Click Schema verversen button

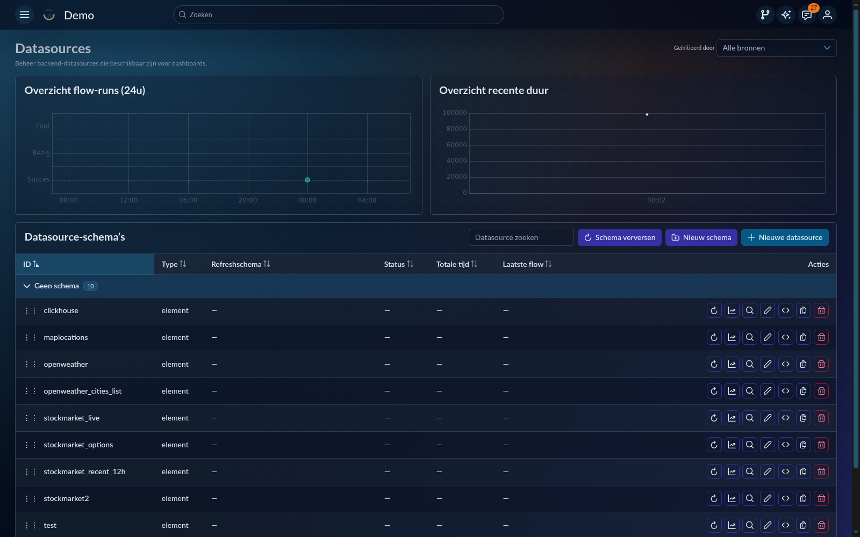tap(620, 237)
